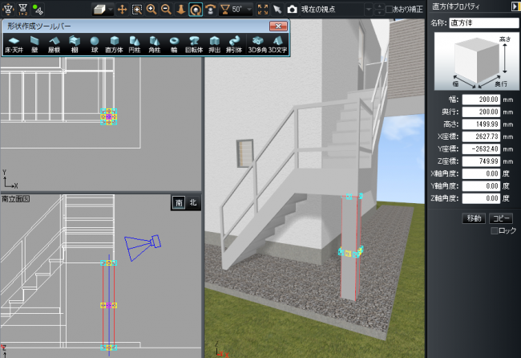521x358 pixels.
Task: Select the 球 (sphere) shape tool
Action: pyautogui.click(x=94, y=44)
